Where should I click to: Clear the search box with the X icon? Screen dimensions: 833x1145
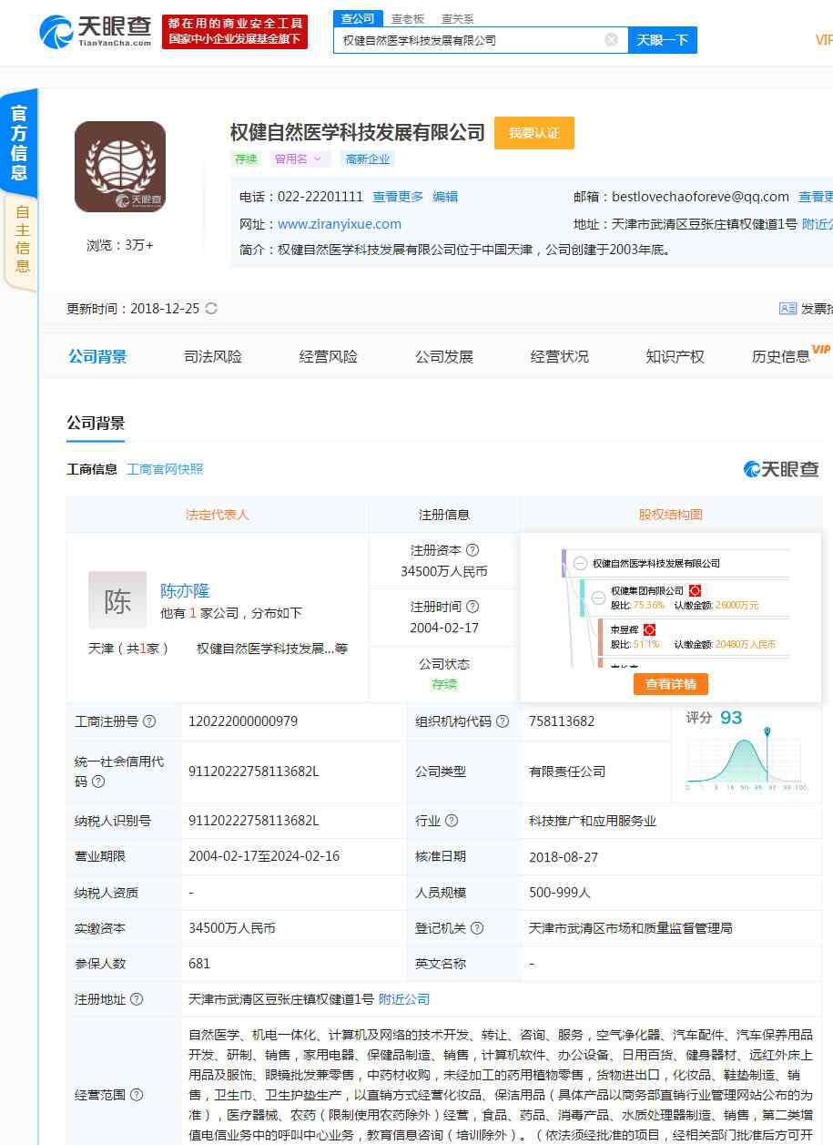tap(612, 40)
